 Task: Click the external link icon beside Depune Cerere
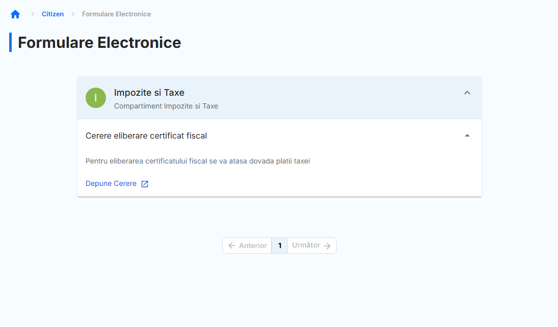(145, 184)
